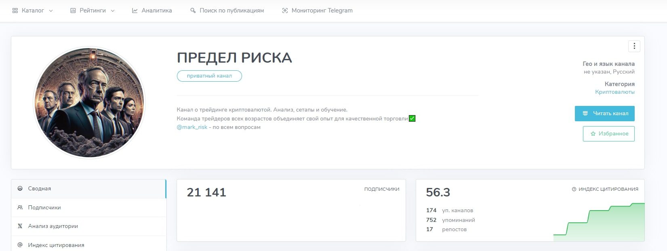Viewport: 667px width, 251px height.
Task: Click the channel avatar image
Action: tap(89, 102)
